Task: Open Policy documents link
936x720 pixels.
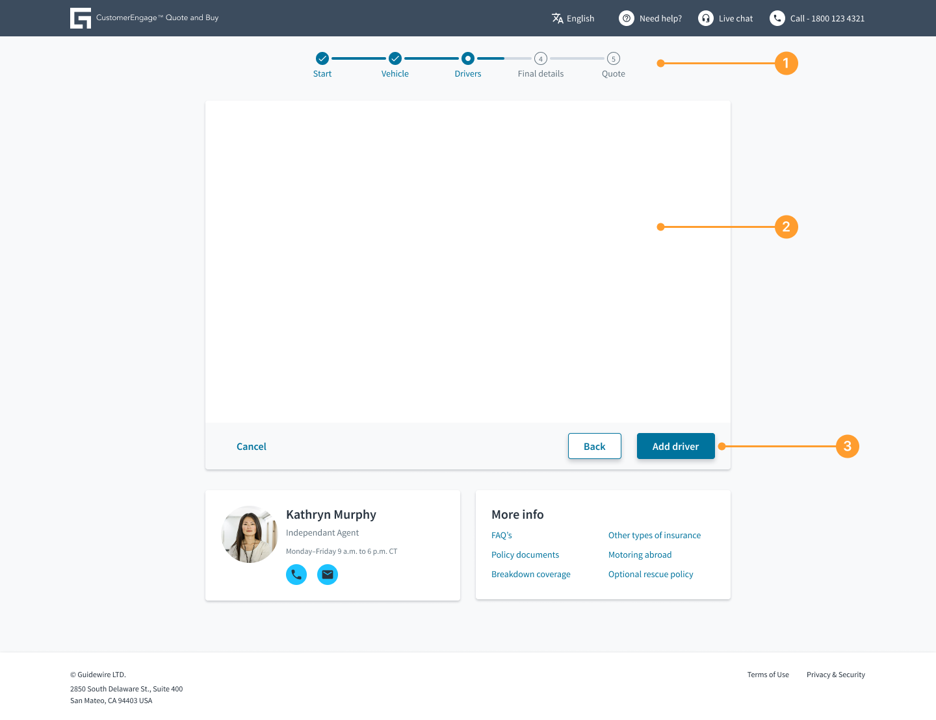Action: (525, 555)
